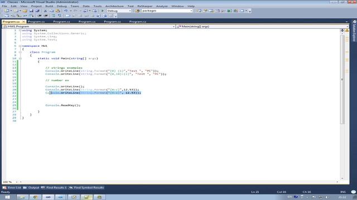Image resolution: width=357 pixels, height=200 pixels.
Task: Expand the Solution Explorer side tab
Action: [354, 31]
